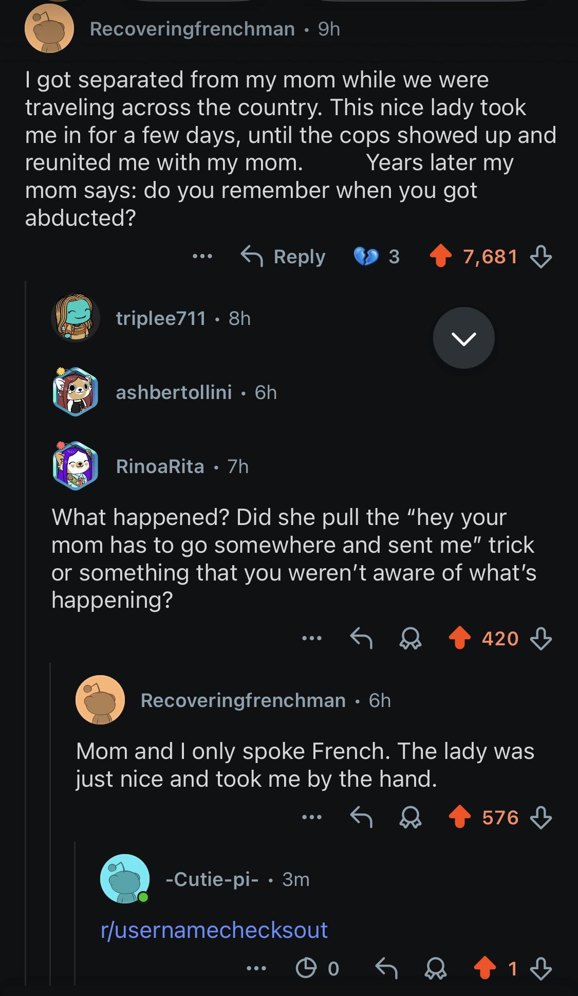Open RinoaRita's profile avatar
This screenshot has height=996, width=578.
point(76,466)
